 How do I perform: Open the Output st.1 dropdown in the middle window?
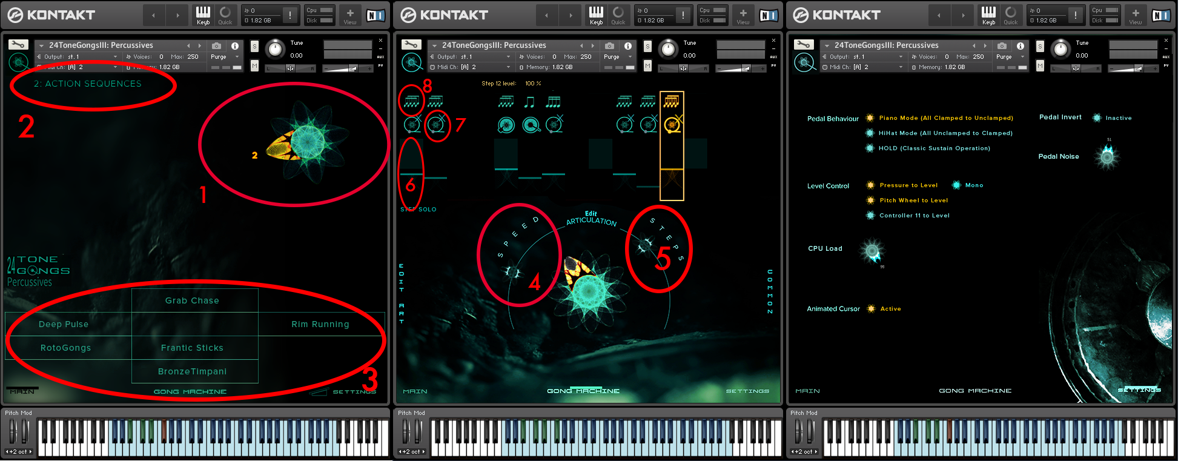click(470, 57)
